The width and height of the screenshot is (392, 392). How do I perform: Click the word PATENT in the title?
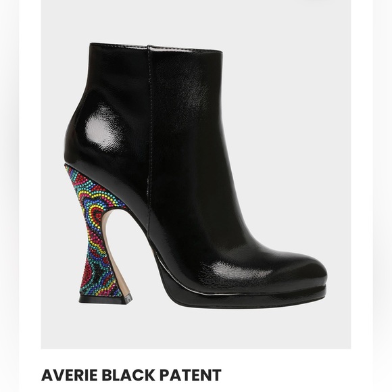[191, 375]
